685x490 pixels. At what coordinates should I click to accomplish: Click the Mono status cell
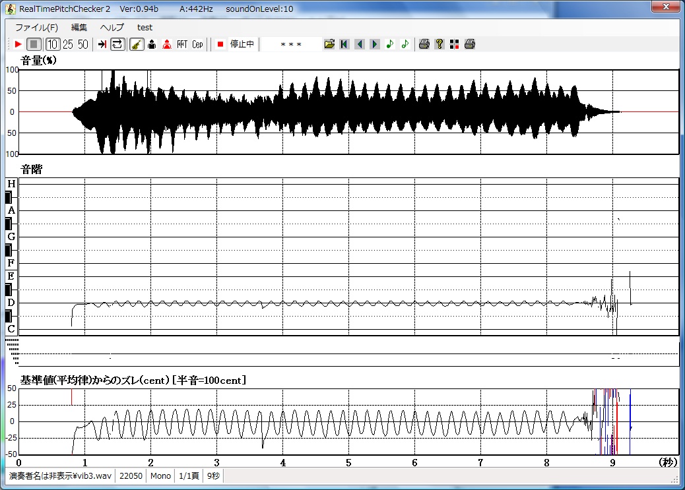pyautogui.click(x=160, y=475)
